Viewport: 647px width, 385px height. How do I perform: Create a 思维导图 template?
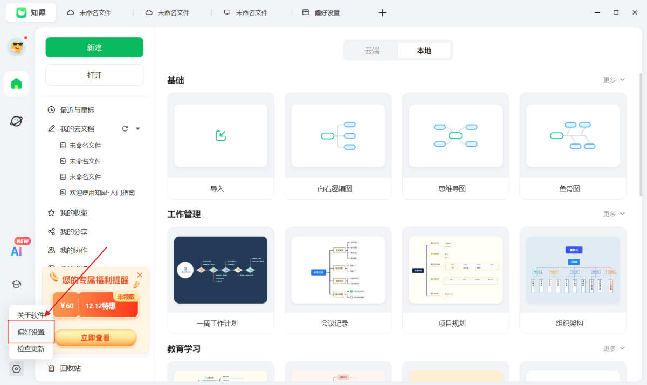click(456, 146)
